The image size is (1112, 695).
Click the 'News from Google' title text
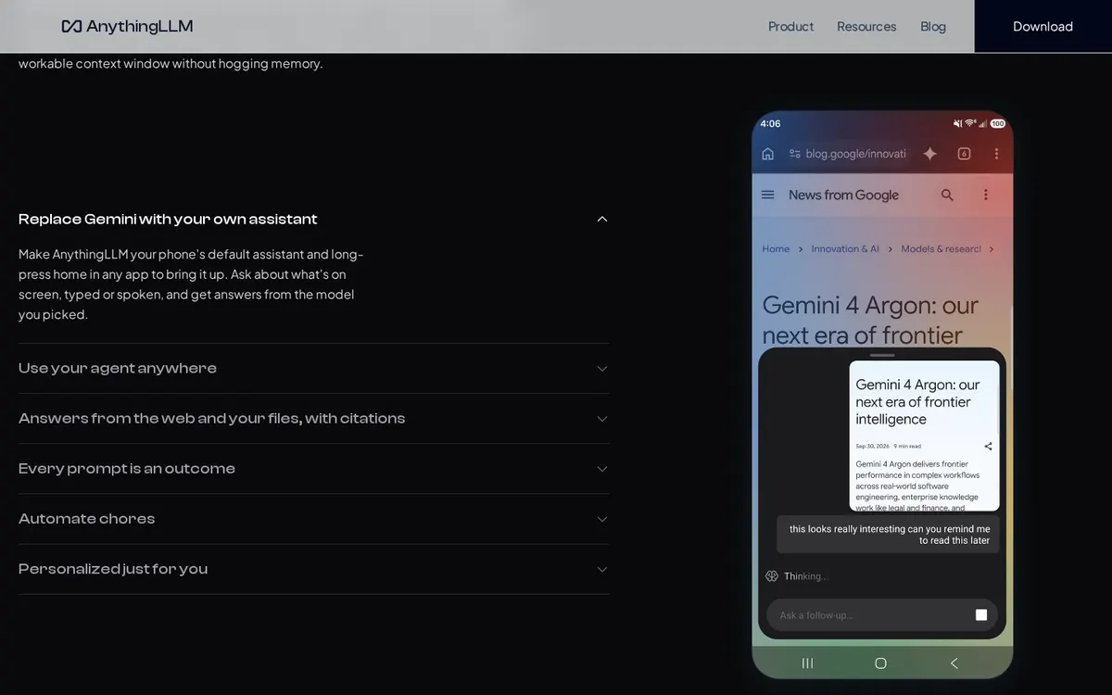tap(843, 195)
